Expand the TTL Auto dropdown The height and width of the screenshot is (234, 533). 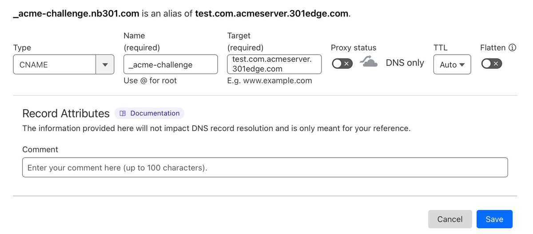[x=452, y=64]
